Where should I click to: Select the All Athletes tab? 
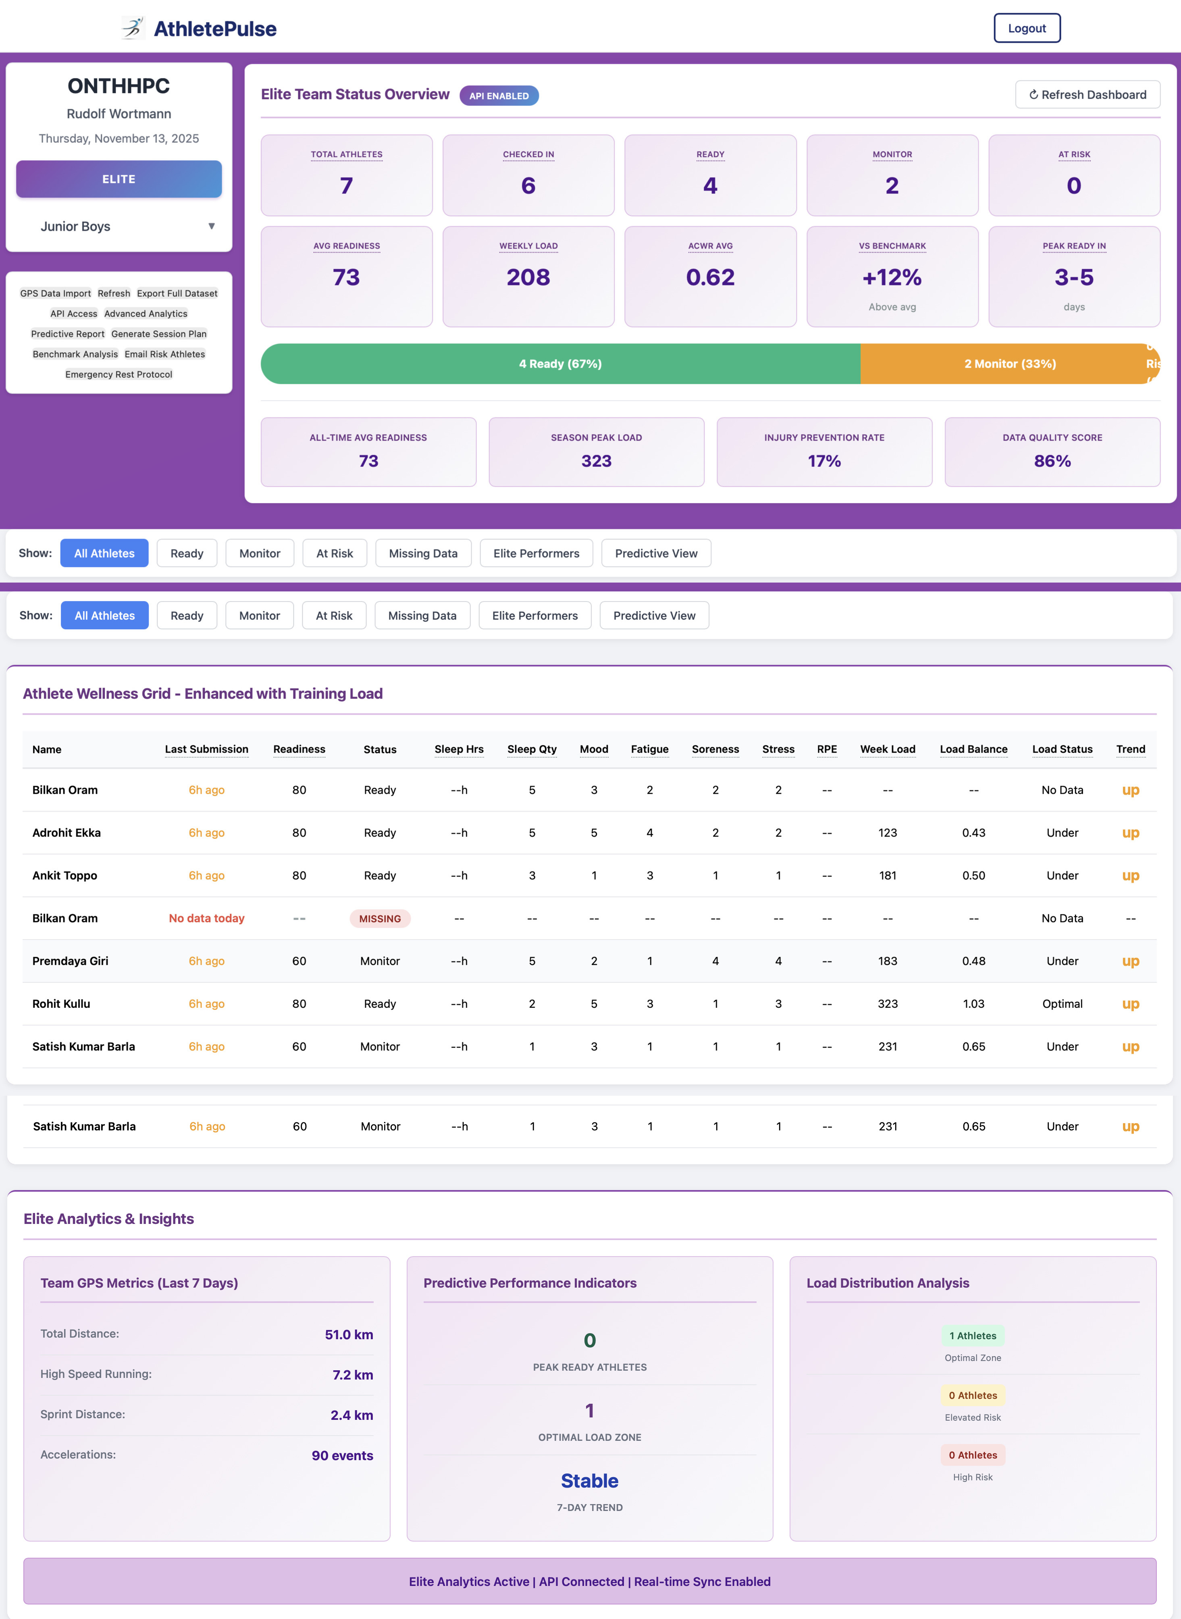(x=104, y=553)
